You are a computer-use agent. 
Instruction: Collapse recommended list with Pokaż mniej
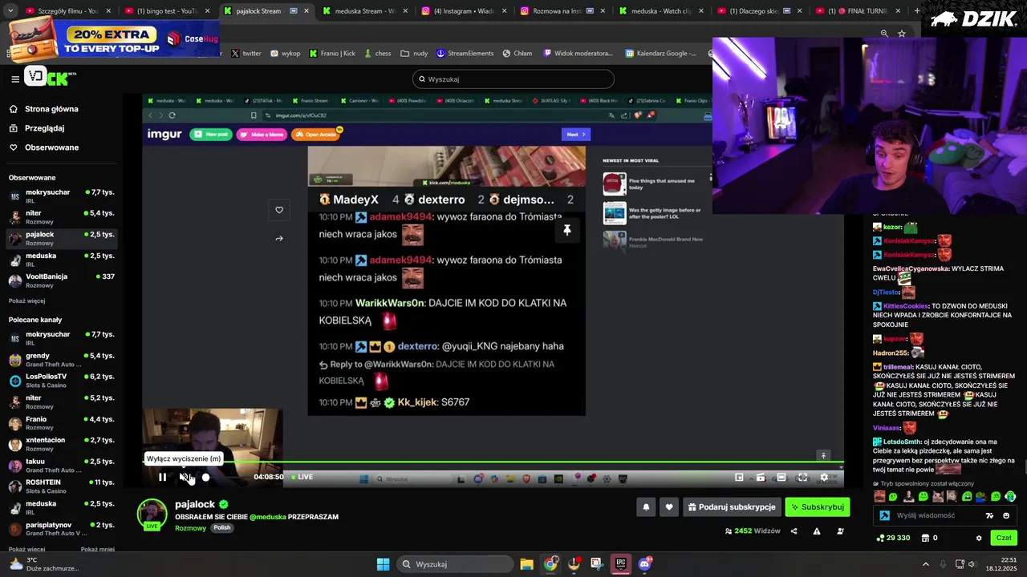pos(98,550)
